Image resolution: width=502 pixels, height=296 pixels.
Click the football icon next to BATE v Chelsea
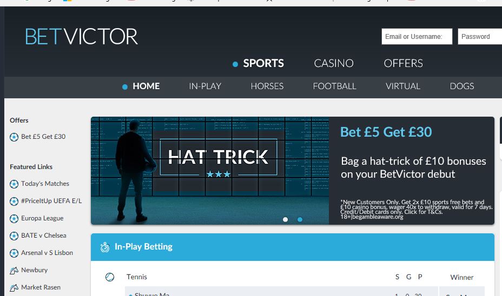coord(14,236)
